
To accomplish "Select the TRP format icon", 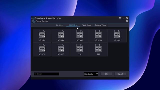I will (98, 48).
